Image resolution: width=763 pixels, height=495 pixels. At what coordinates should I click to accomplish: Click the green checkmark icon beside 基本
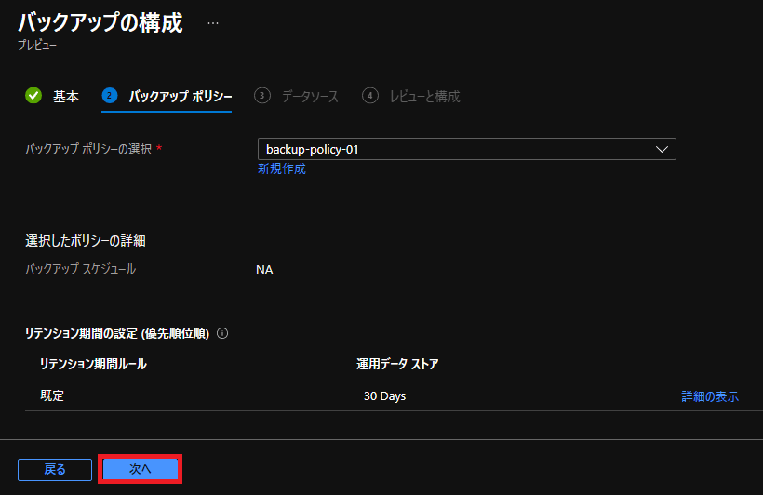coord(33,96)
